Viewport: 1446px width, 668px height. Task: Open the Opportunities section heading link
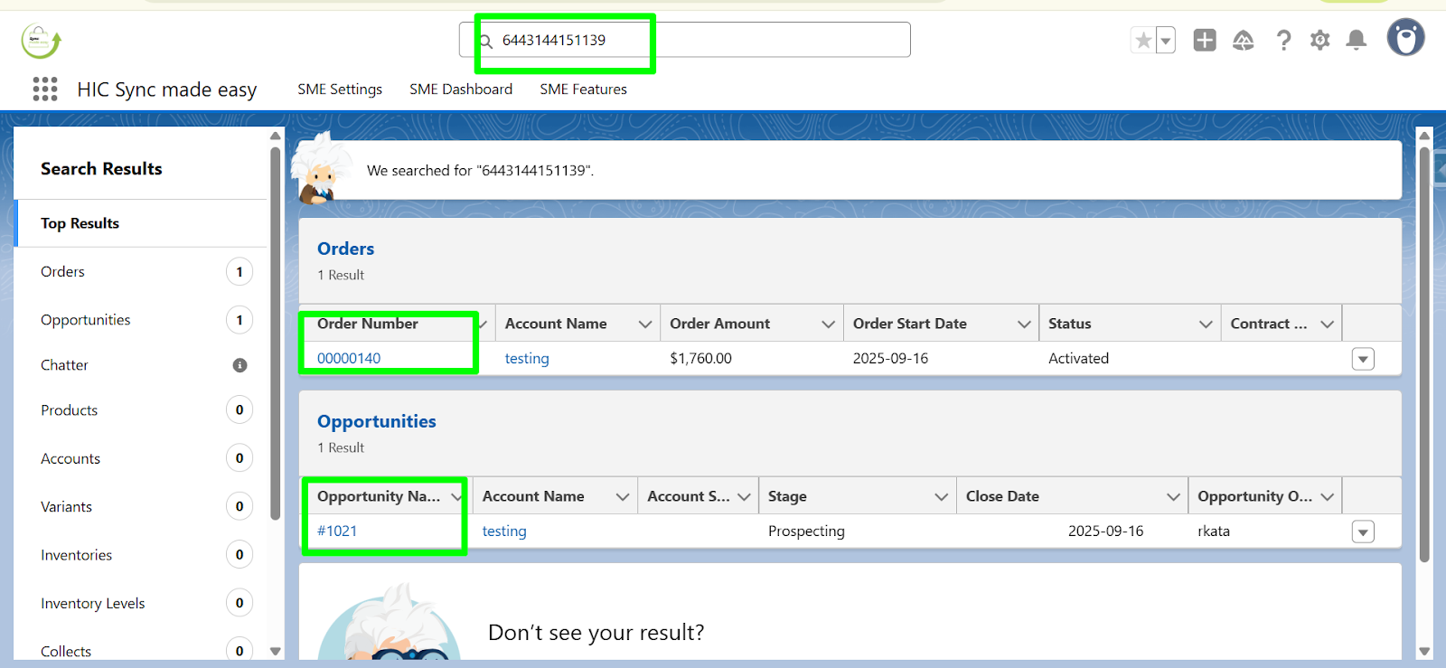pos(376,421)
